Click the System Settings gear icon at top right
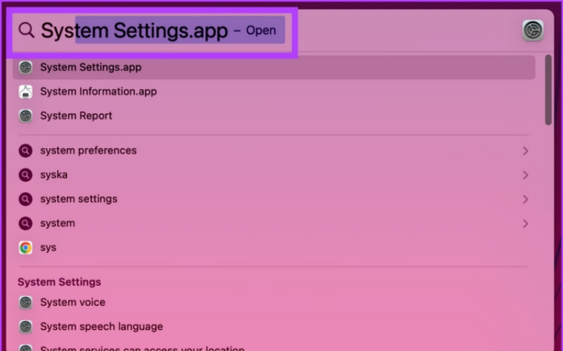 point(533,30)
